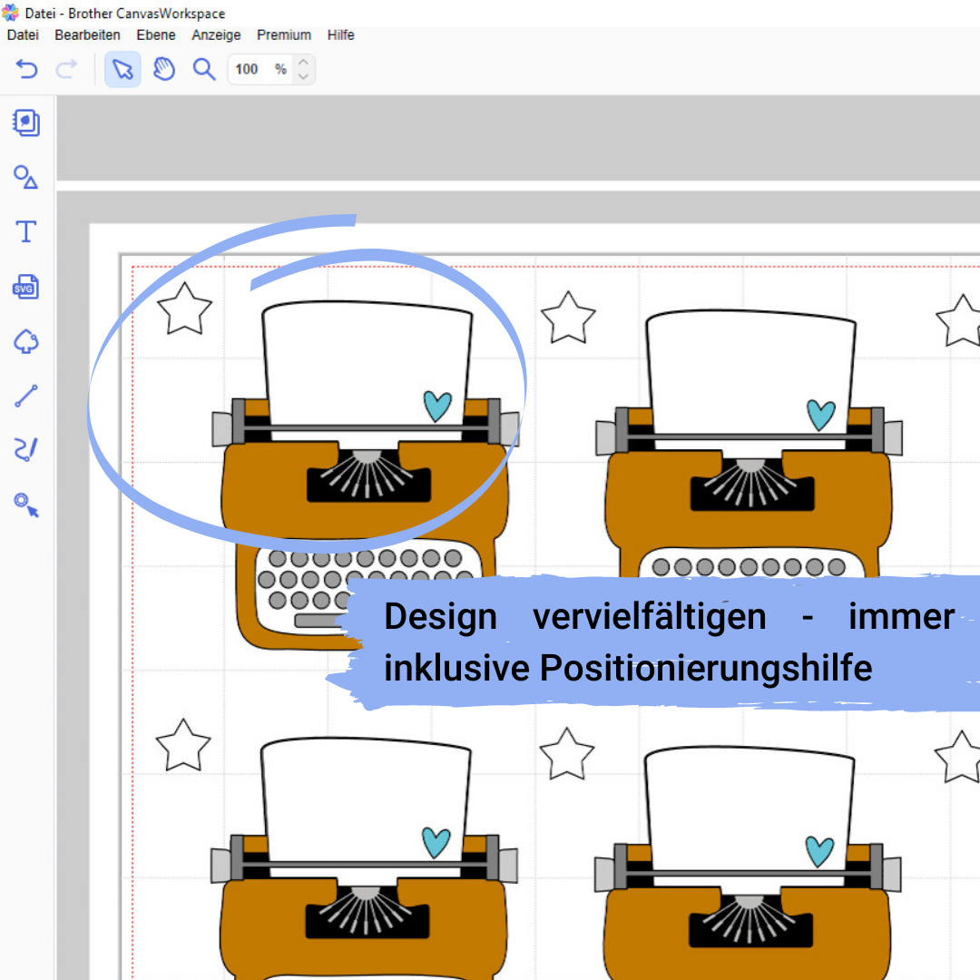Select the Text tool

click(25, 231)
